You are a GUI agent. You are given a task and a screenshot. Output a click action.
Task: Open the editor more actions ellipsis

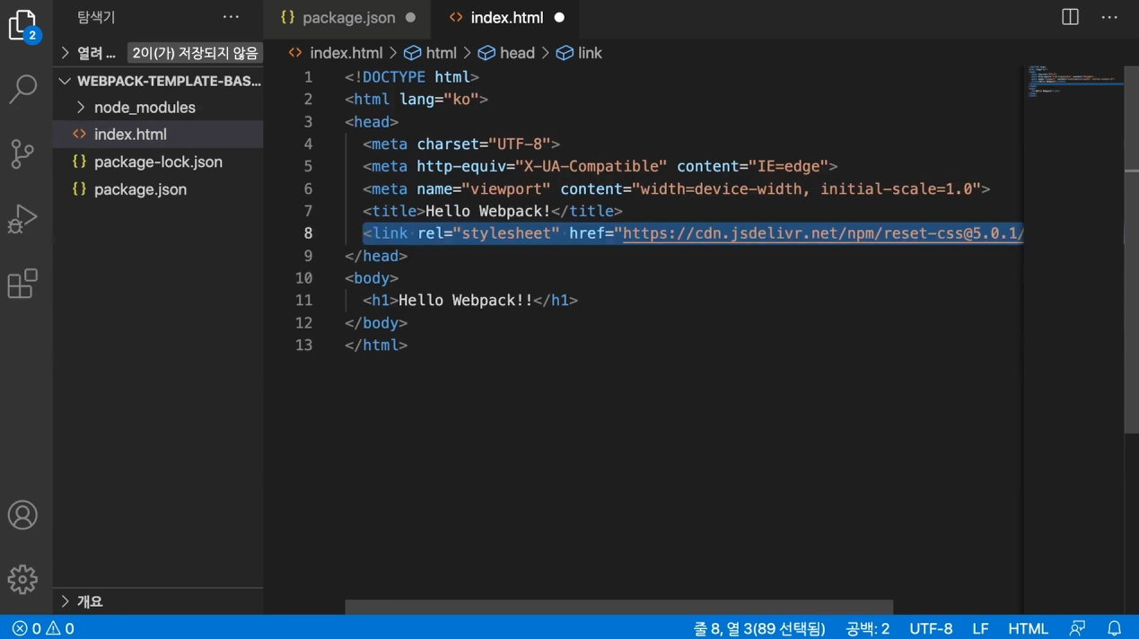1109,17
